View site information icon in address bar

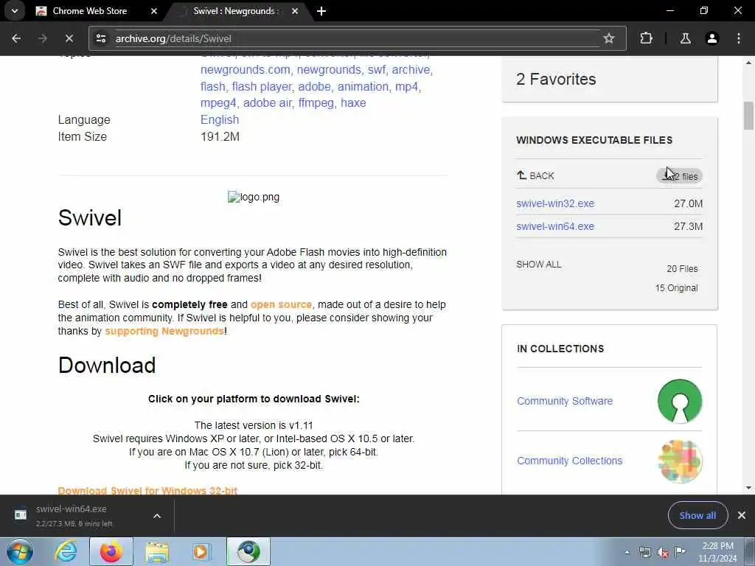tap(100, 38)
